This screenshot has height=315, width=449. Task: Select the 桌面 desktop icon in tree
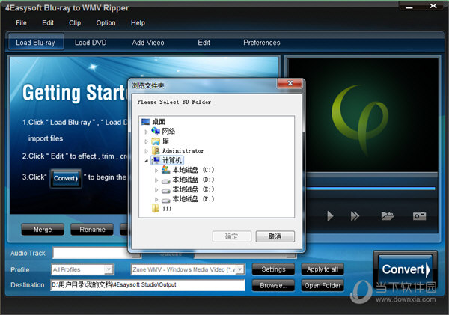pos(145,122)
